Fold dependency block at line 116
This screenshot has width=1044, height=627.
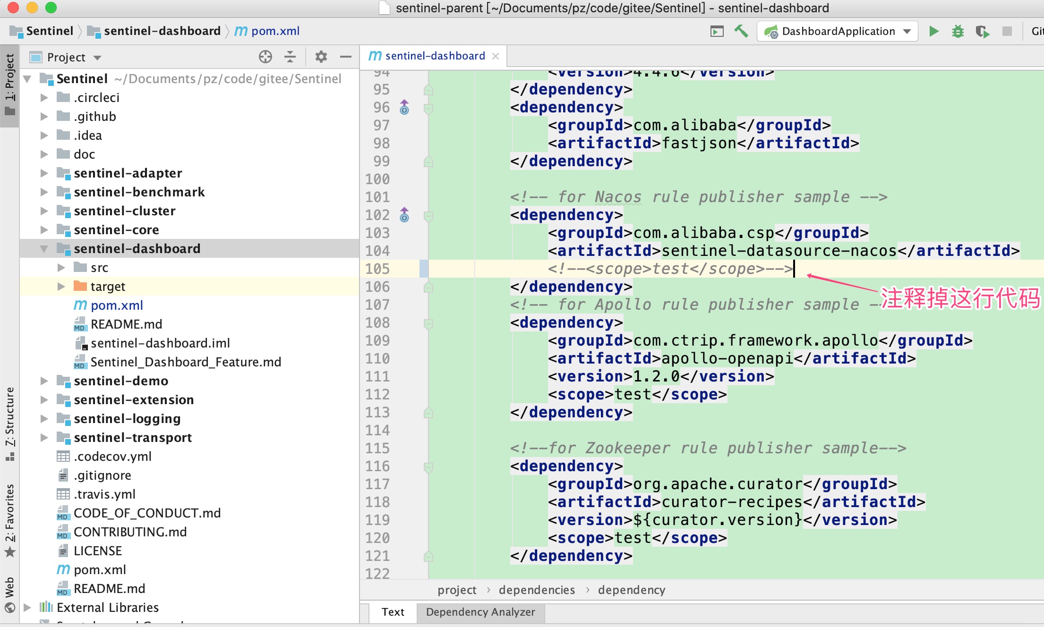pyautogui.click(x=428, y=467)
